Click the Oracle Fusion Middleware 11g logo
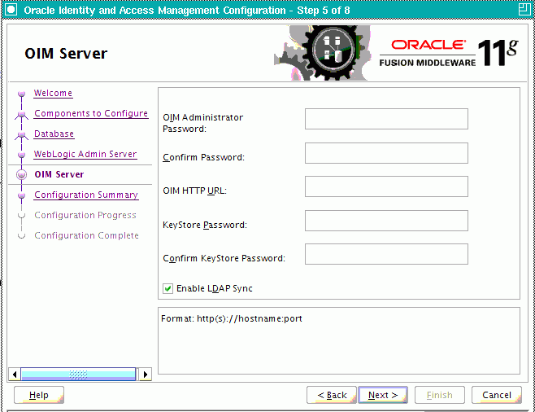The image size is (535, 412). [449, 52]
